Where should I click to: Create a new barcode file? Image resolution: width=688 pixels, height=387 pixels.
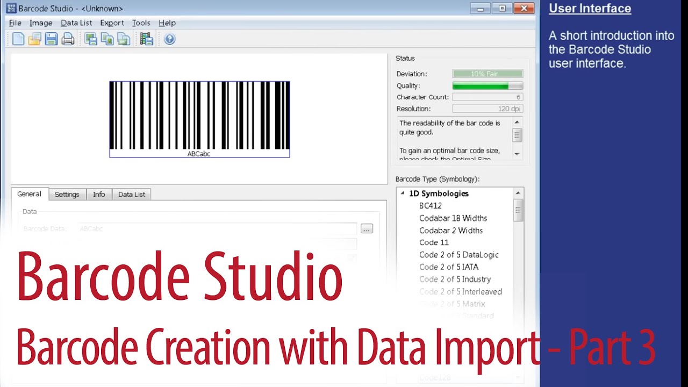tap(18, 39)
